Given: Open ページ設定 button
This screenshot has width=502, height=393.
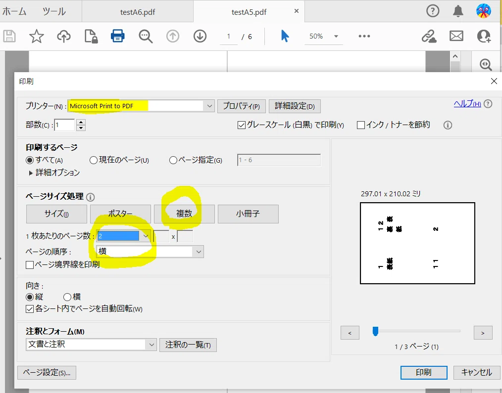Looking at the screenshot, I should tap(47, 373).
